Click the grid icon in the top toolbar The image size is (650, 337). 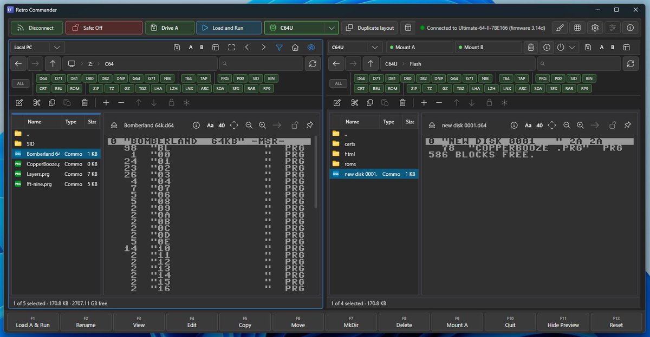click(x=577, y=28)
